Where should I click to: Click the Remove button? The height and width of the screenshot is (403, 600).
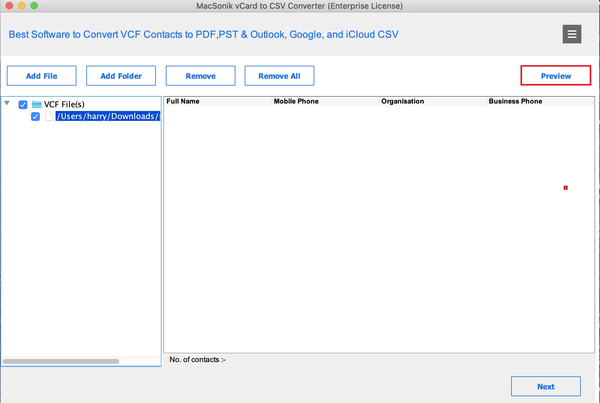click(201, 76)
